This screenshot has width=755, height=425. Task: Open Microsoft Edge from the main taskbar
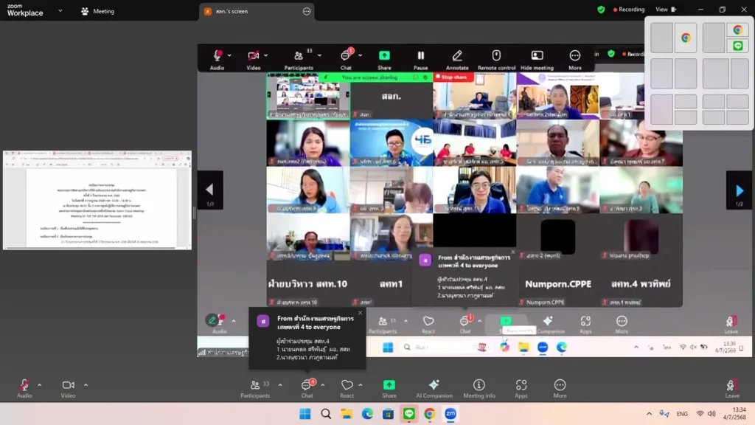[367, 414]
